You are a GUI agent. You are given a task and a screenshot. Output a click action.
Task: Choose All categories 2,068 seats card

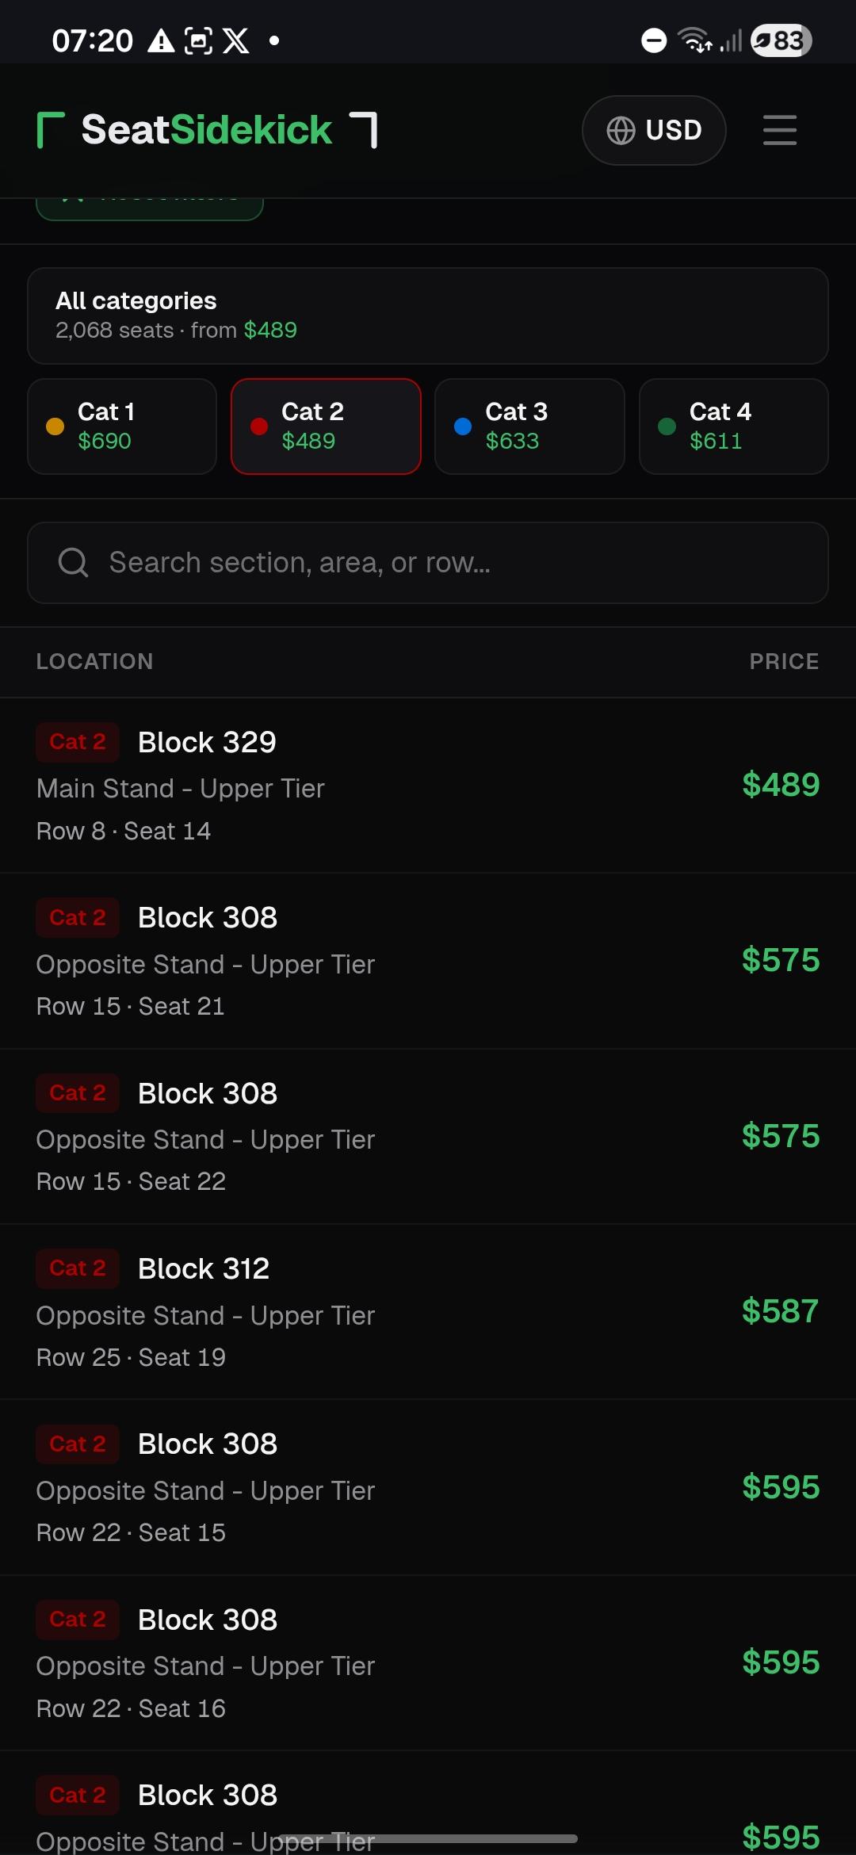point(428,316)
